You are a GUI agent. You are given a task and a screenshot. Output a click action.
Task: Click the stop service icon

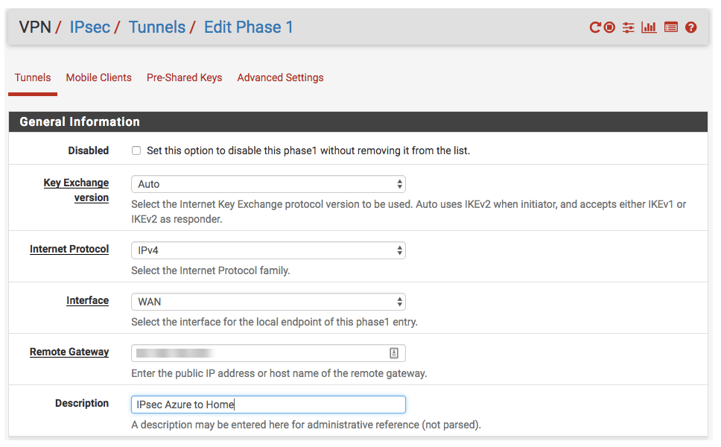point(609,28)
